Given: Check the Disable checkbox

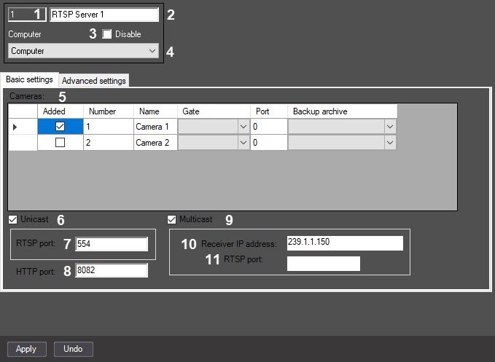Looking at the screenshot, I should point(106,34).
